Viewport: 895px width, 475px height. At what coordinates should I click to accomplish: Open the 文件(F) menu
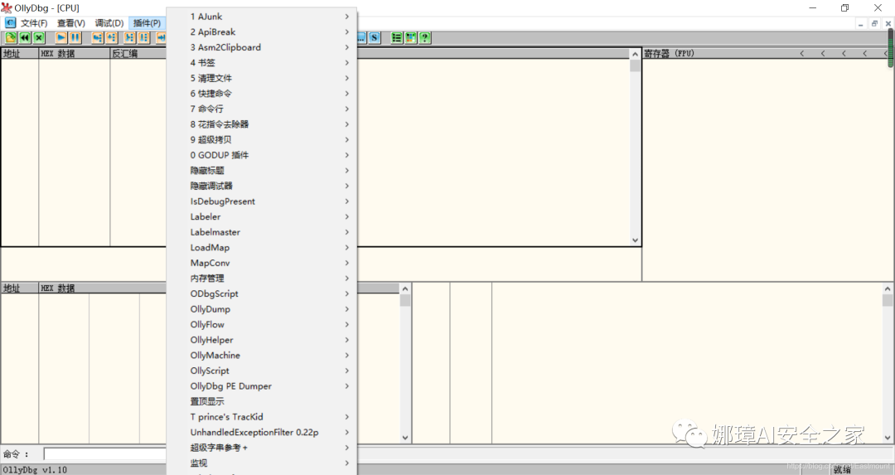click(34, 23)
